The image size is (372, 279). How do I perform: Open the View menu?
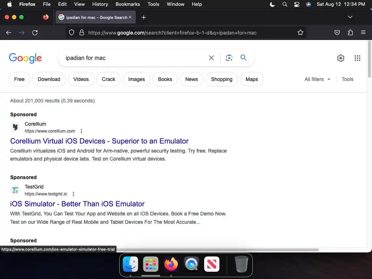(x=79, y=4)
